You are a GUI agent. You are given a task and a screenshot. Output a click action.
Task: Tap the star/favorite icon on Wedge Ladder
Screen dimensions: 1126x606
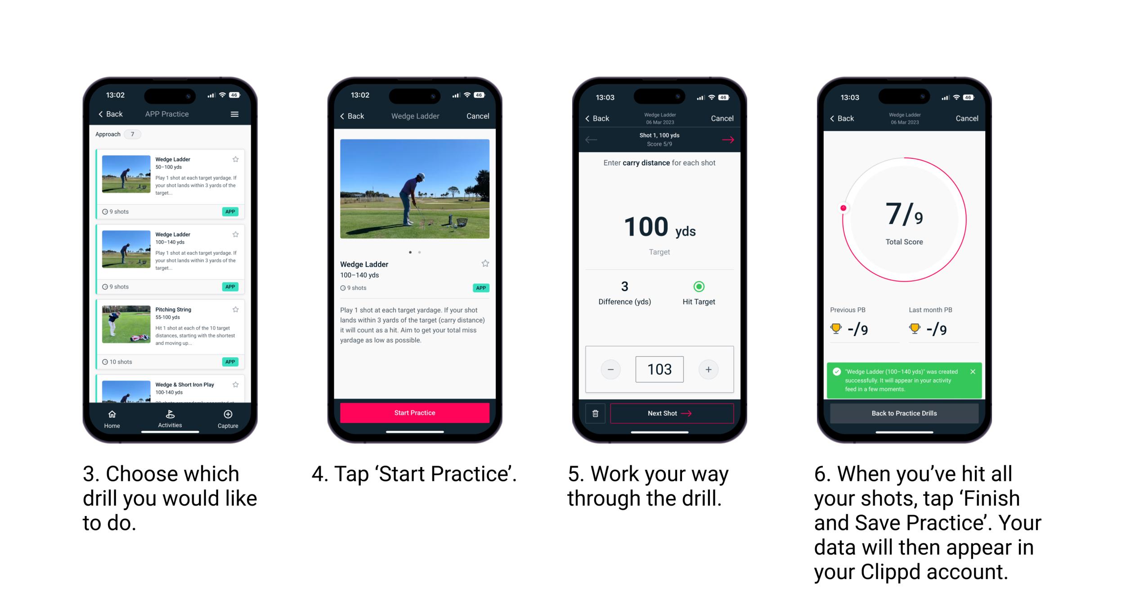[x=239, y=159]
